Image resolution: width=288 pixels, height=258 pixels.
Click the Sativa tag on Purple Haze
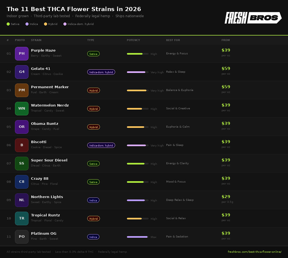click(x=93, y=54)
